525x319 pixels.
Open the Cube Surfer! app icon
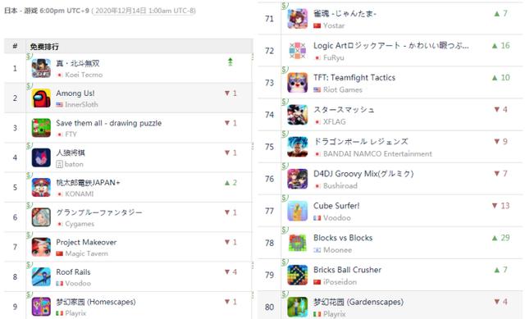pos(297,212)
